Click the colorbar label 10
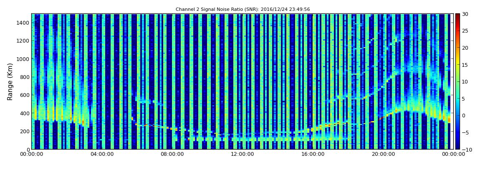The height and width of the screenshot is (170, 480). tap(465, 81)
